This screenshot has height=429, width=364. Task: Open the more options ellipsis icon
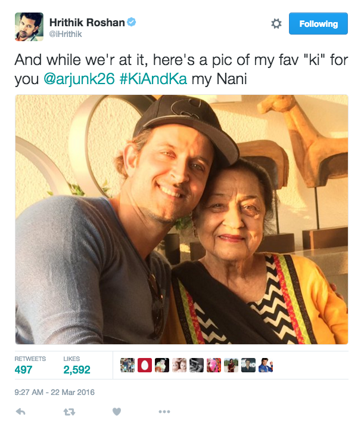(x=164, y=411)
